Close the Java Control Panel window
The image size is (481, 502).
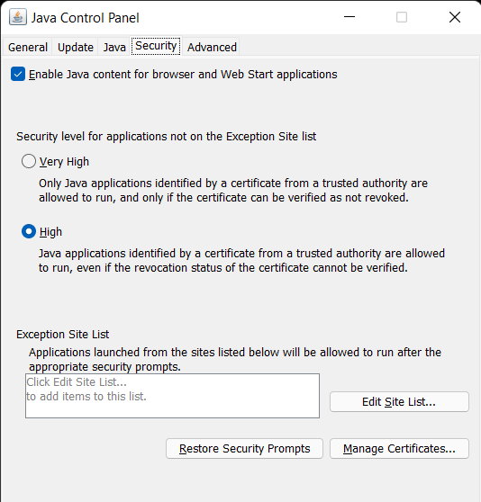click(x=455, y=17)
